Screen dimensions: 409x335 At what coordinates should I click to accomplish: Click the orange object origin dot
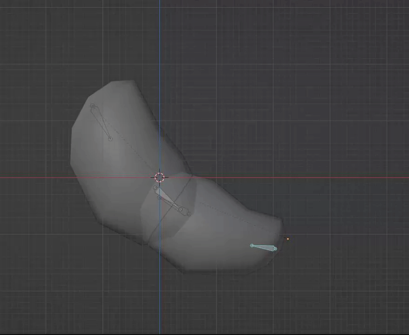coord(288,239)
